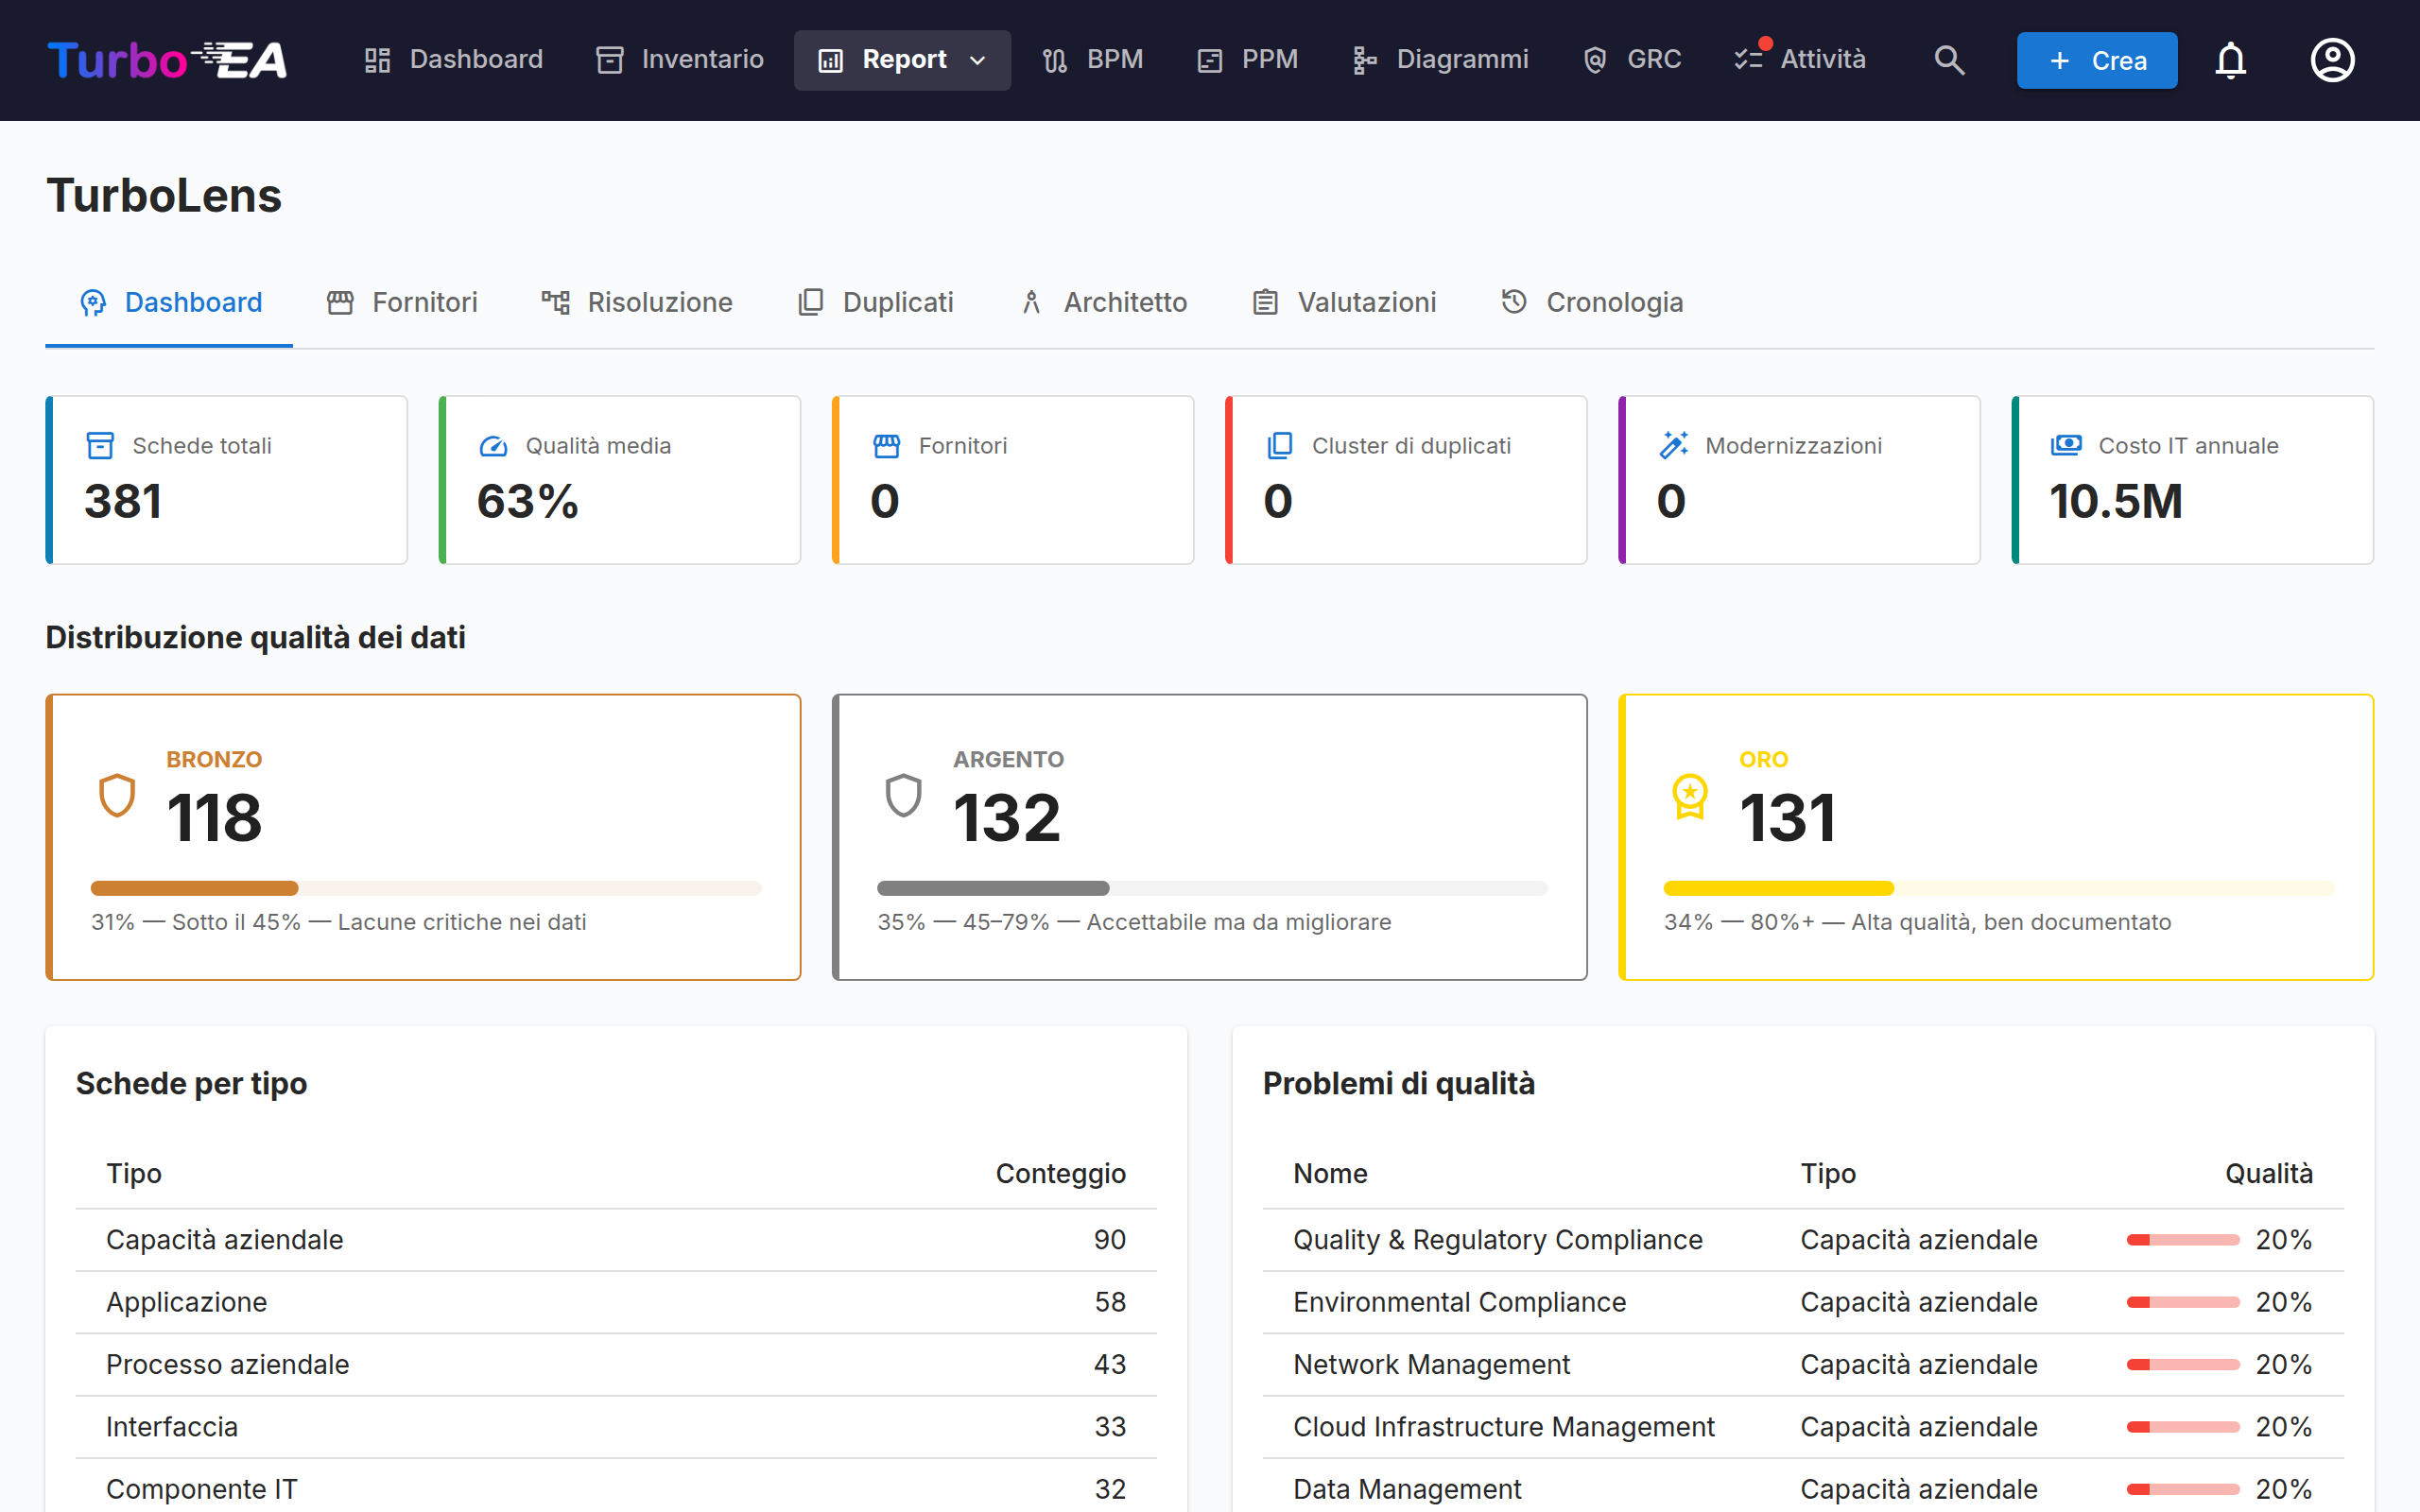Open the BPM nav item
The height and width of the screenshot is (1512, 2420).
pyautogui.click(x=1093, y=60)
